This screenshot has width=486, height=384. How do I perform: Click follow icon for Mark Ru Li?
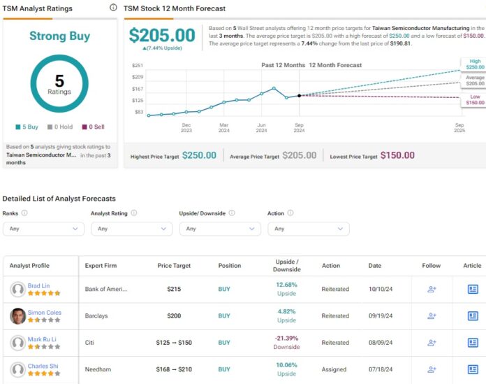(432, 343)
